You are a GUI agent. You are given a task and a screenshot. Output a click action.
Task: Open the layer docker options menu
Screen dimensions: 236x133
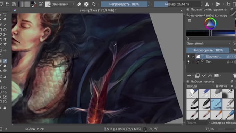pos(235,50)
